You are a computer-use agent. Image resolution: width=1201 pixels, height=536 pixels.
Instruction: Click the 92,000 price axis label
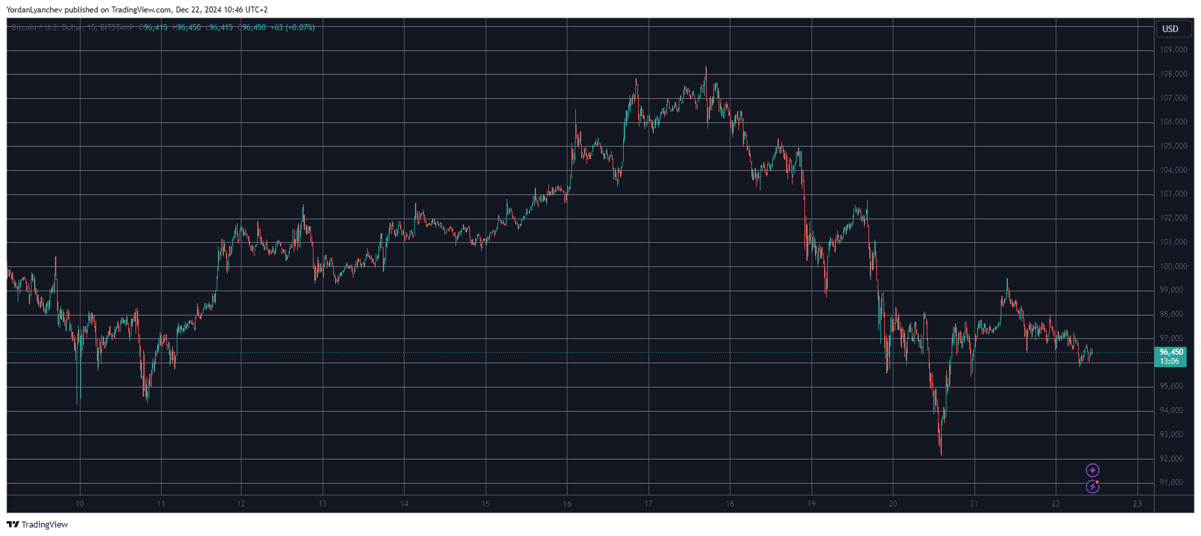tap(1172, 459)
